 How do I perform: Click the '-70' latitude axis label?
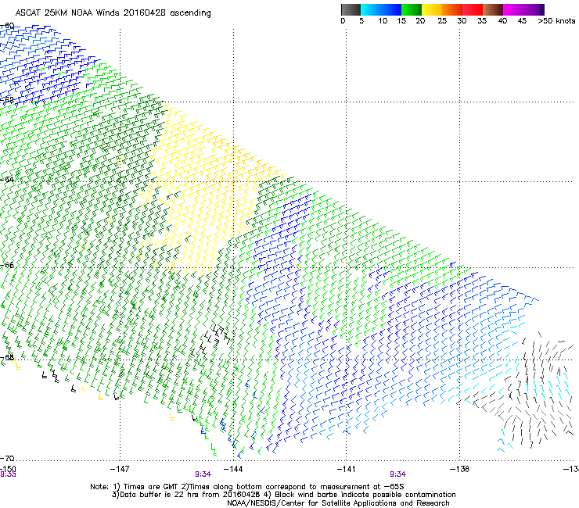tap(7, 458)
